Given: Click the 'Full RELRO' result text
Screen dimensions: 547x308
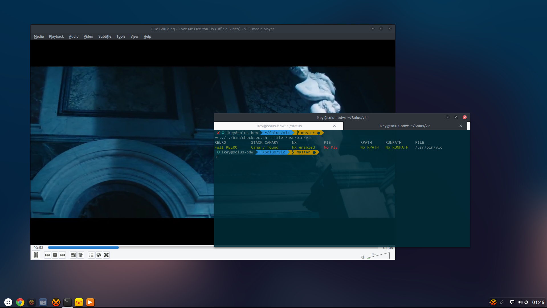Looking at the screenshot, I should (x=226, y=147).
